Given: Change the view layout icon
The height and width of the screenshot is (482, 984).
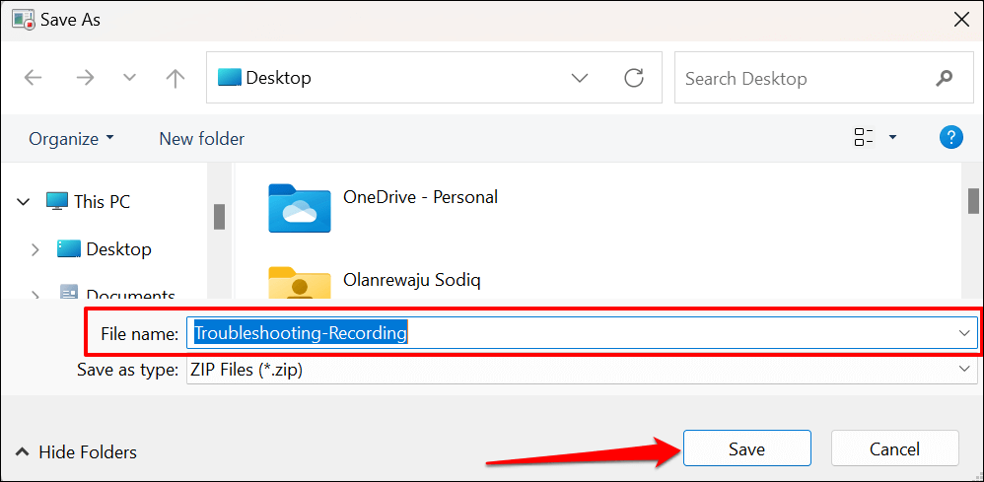Looking at the screenshot, I should (x=864, y=138).
